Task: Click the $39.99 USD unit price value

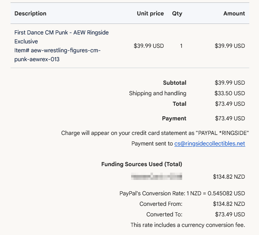Action: pyautogui.click(x=149, y=46)
